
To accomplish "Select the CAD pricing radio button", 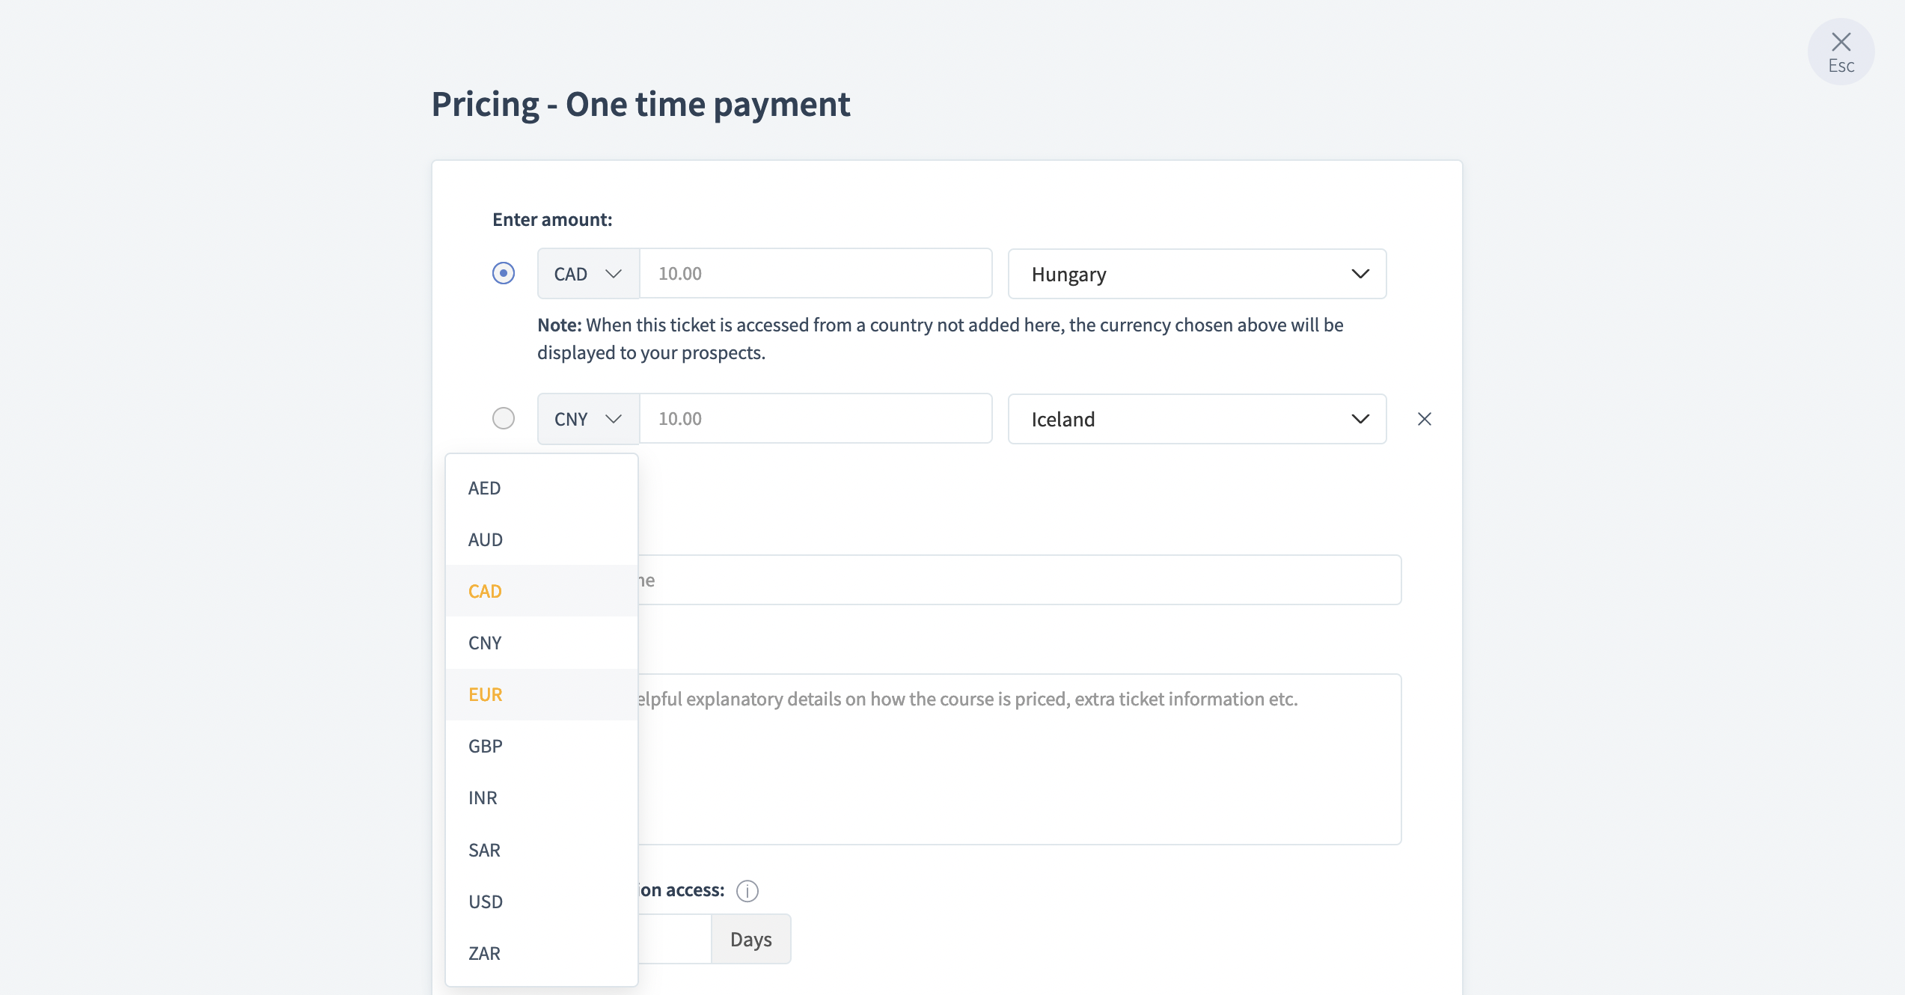I will point(504,273).
